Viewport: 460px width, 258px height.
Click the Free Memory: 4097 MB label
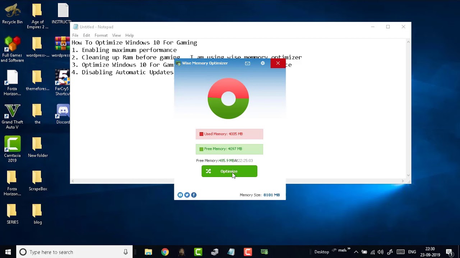coord(229,149)
